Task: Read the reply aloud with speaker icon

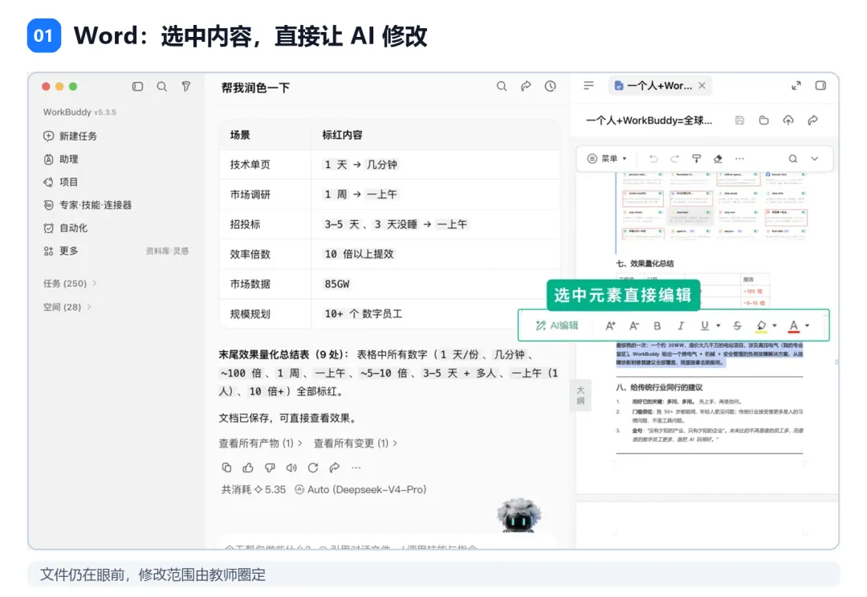Action: pos(291,468)
